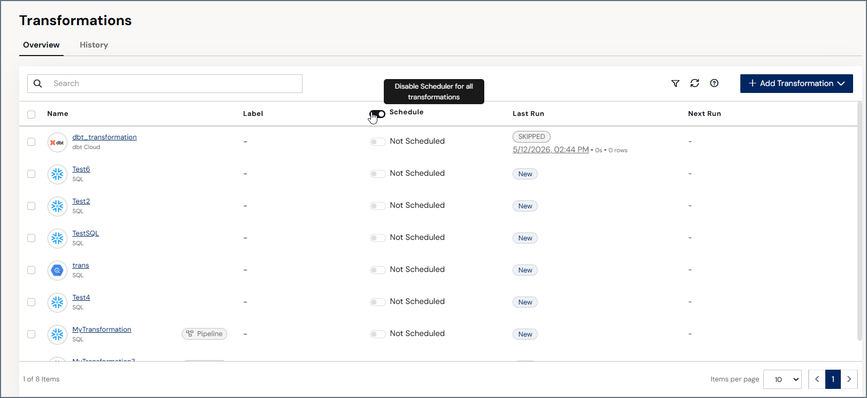This screenshot has width=867, height=398.
Task: Open the MyTransformation link
Action: tap(102, 330)
